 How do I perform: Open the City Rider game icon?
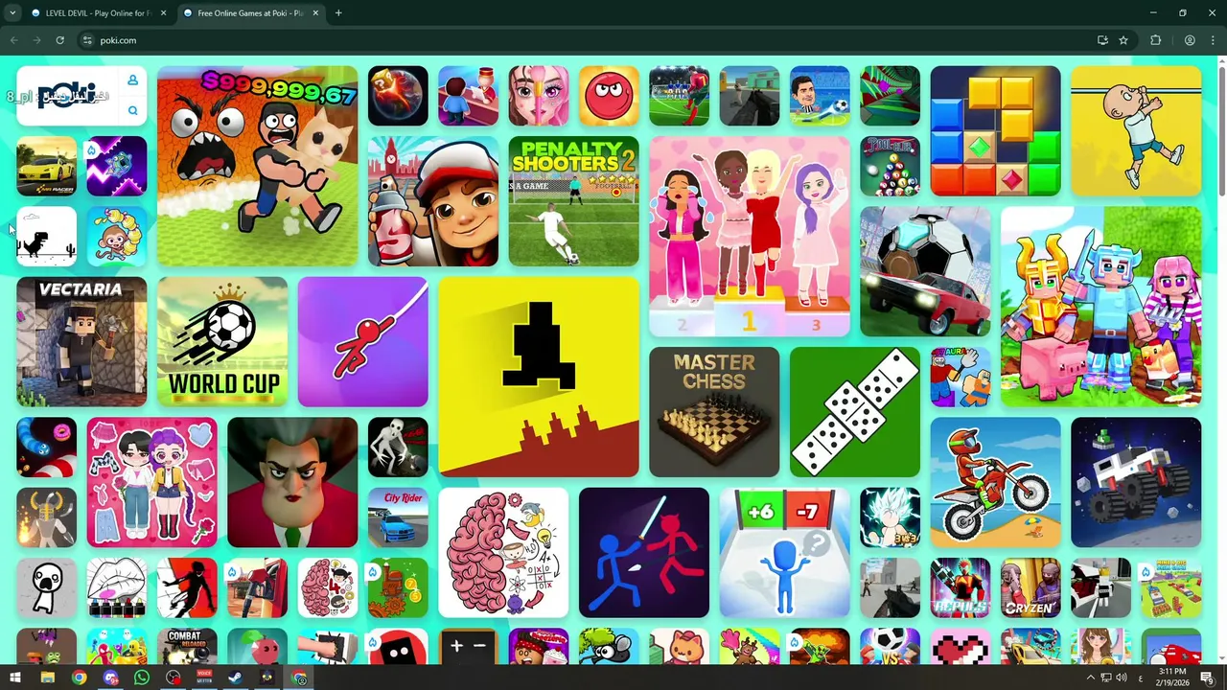tap(398, 517)
